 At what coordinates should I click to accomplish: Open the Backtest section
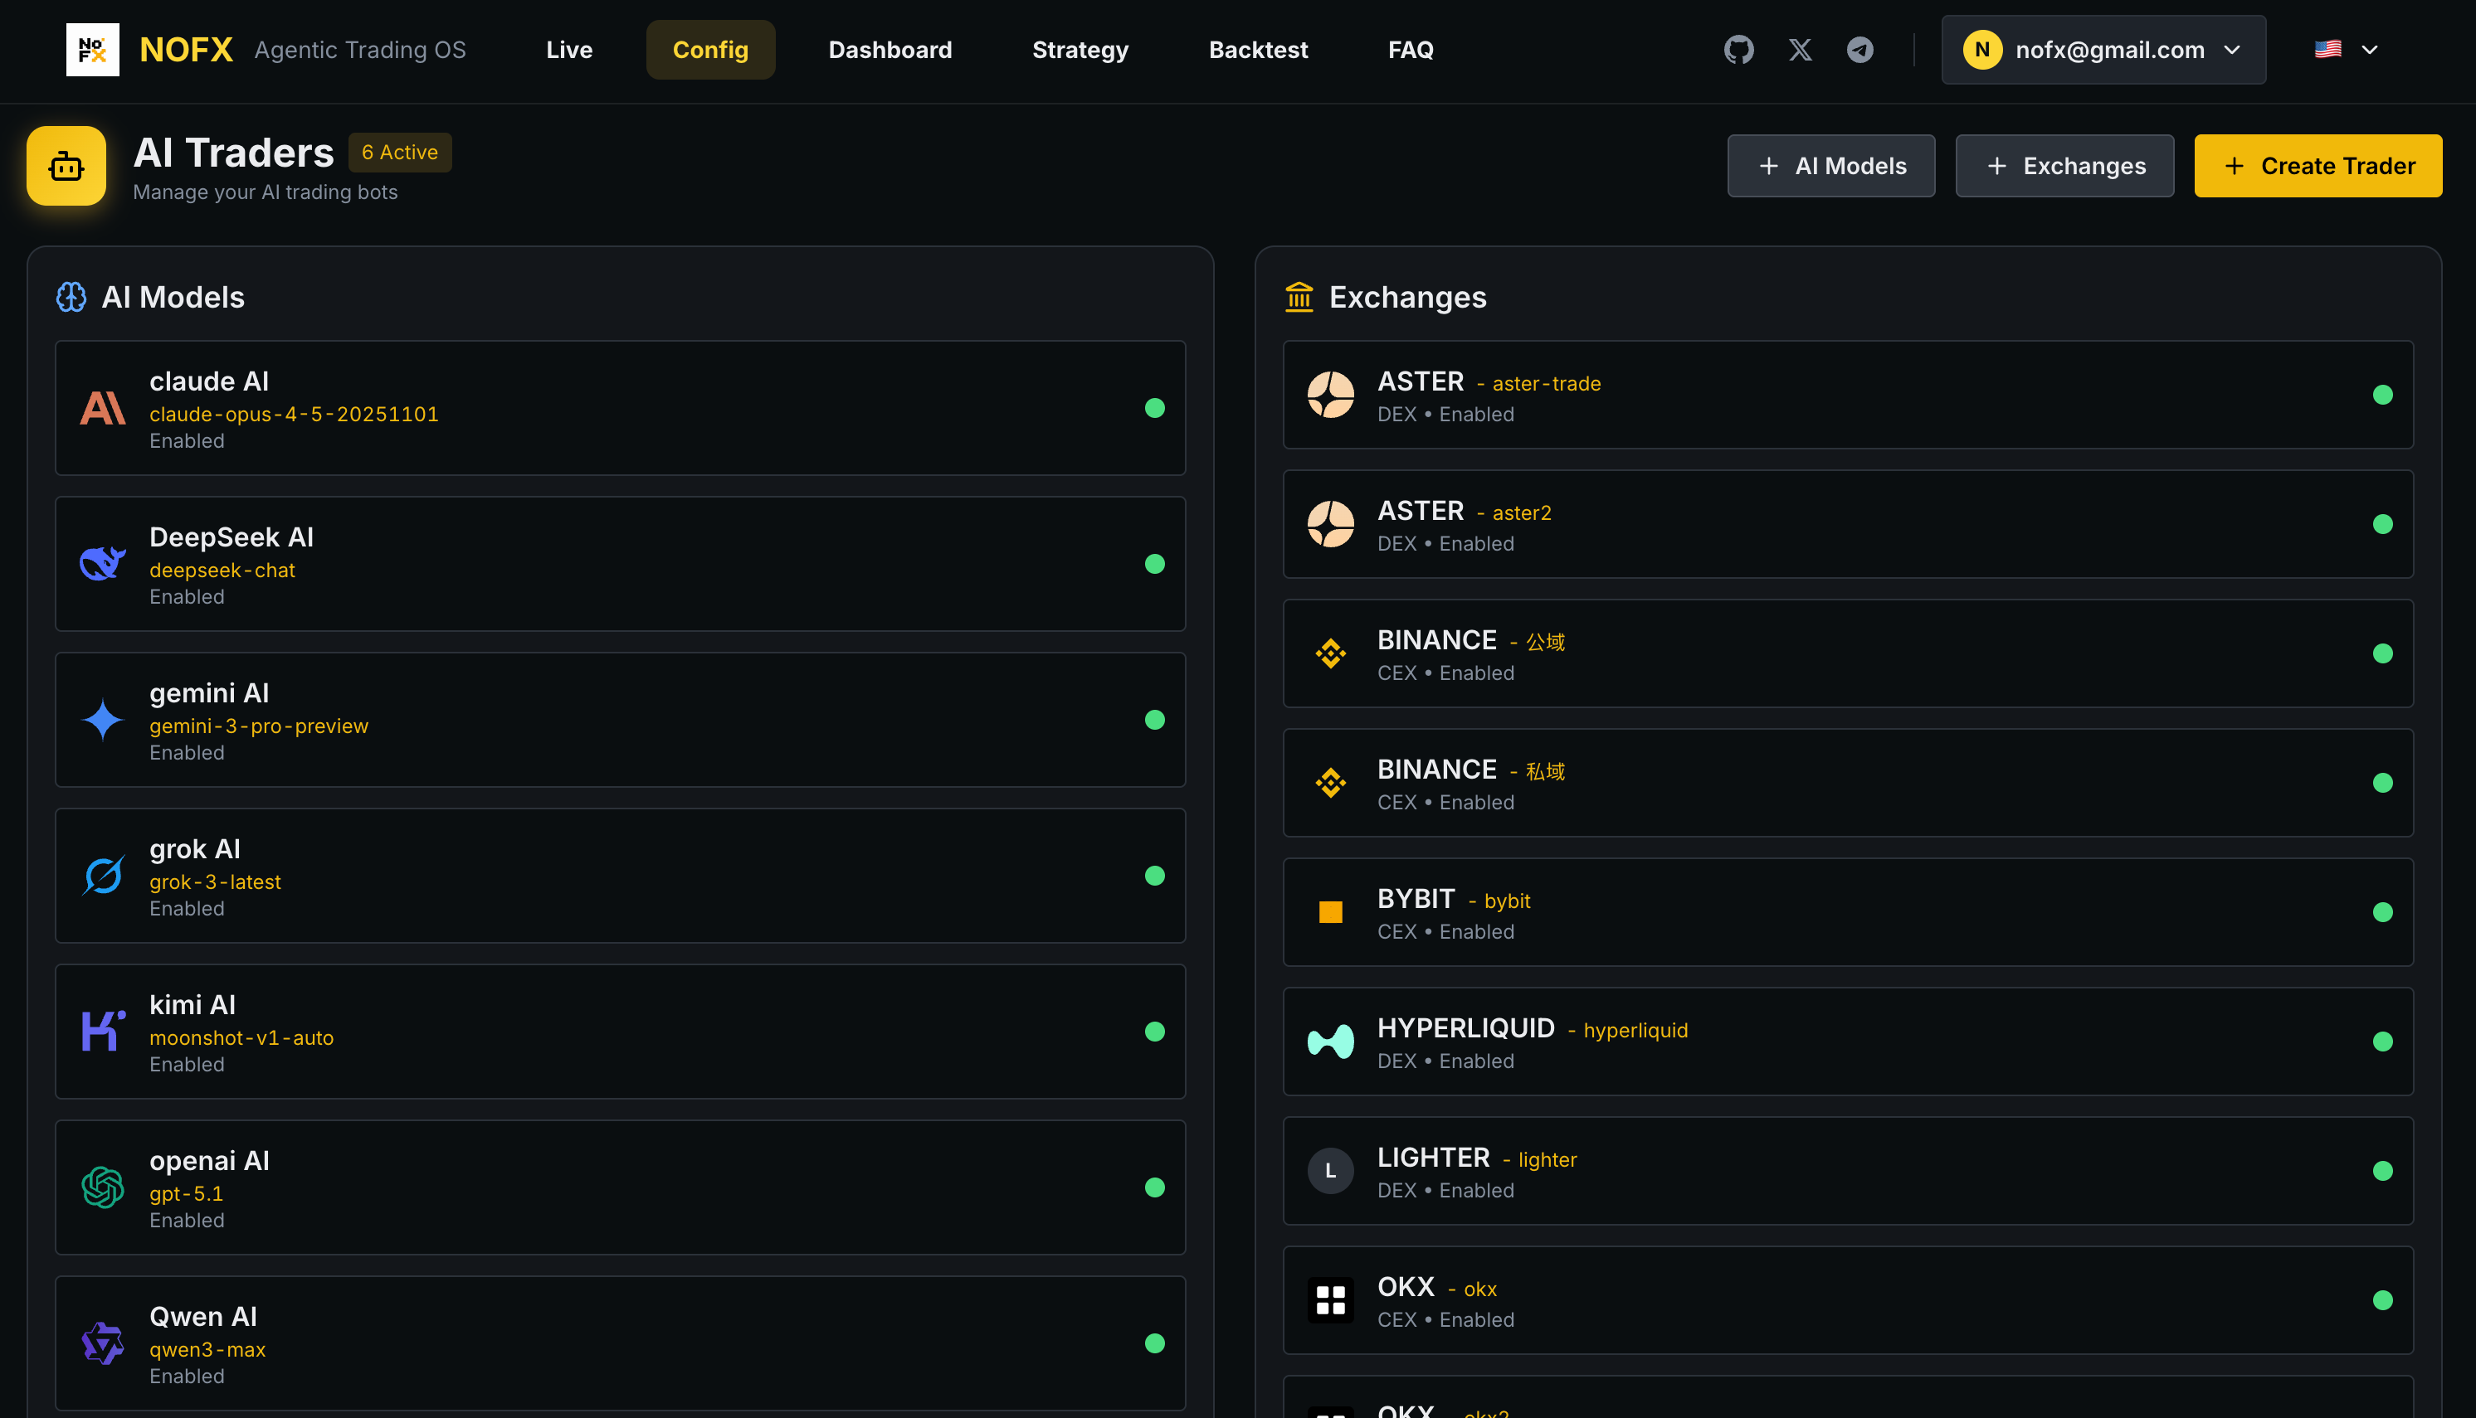[x=1258, y=50]
